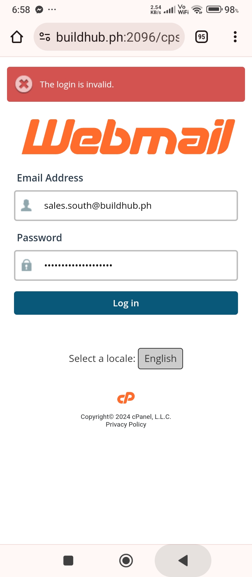Open the English locale selector
The image size is (252, 577).
[160, 358]
